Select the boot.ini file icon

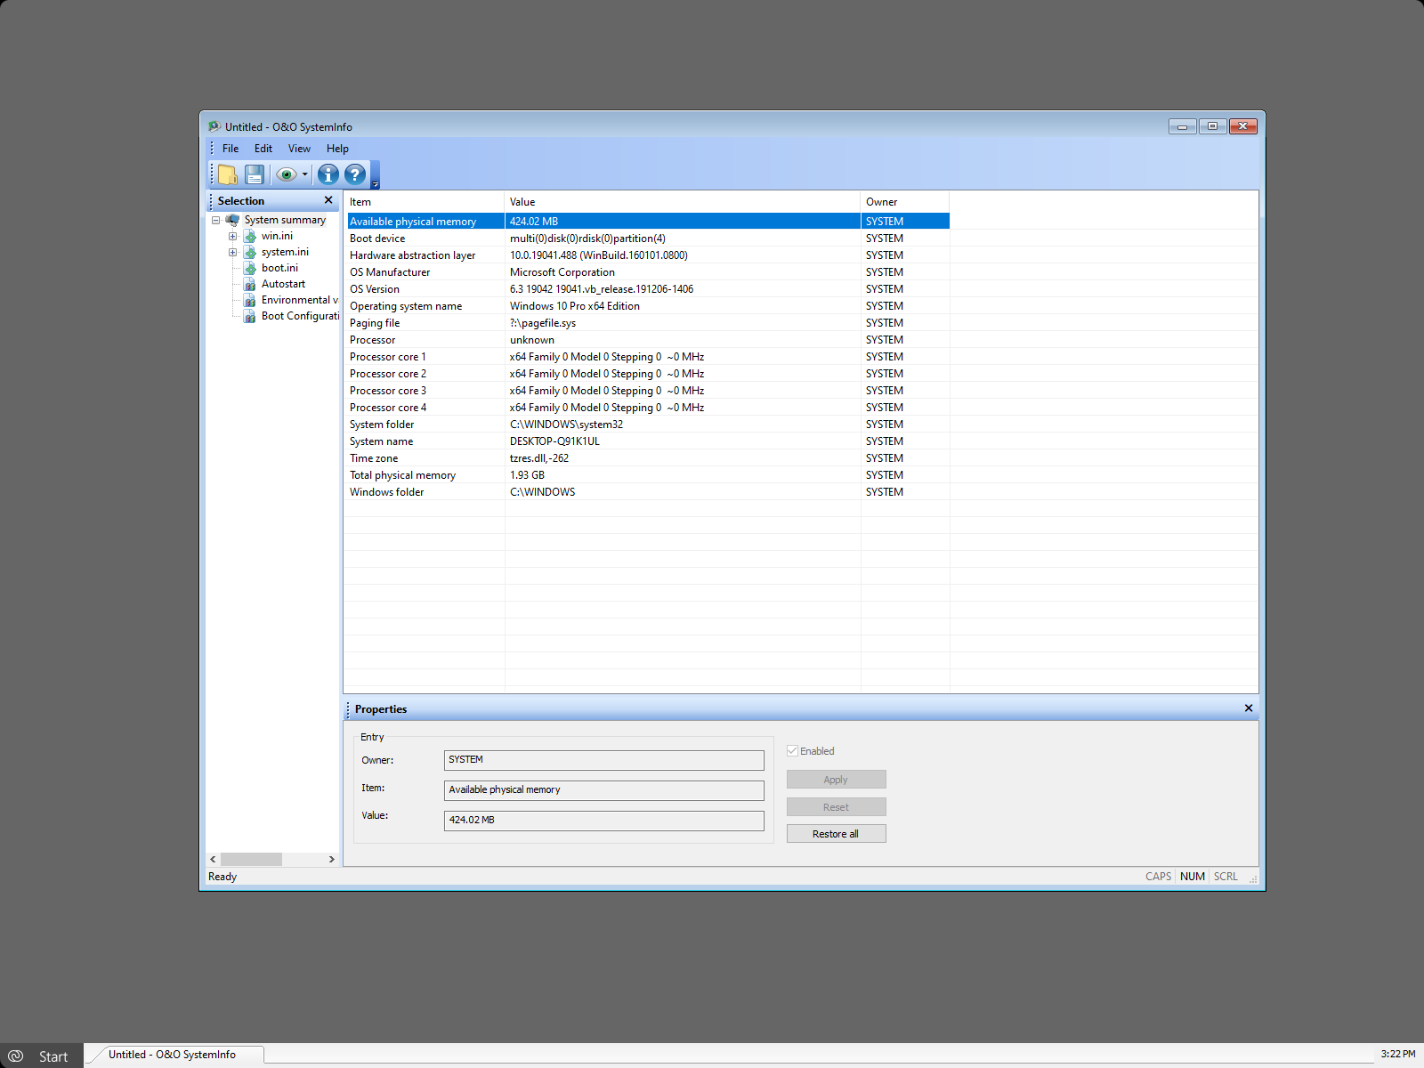click(x=250, y=269)
